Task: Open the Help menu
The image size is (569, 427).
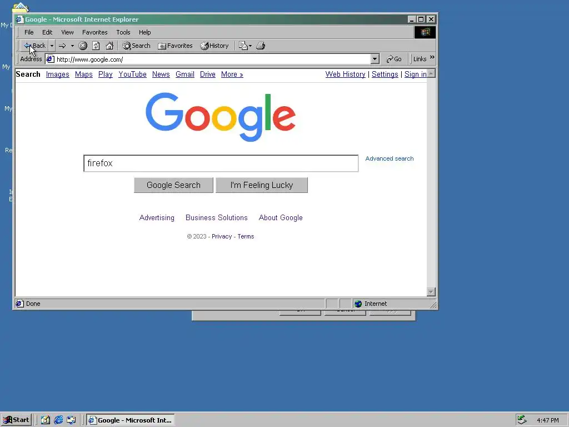Action: [x=144, y=32]
